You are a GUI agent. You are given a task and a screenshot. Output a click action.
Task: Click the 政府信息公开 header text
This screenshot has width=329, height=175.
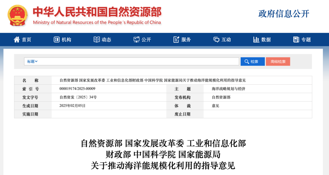click(x=284, y=14)
